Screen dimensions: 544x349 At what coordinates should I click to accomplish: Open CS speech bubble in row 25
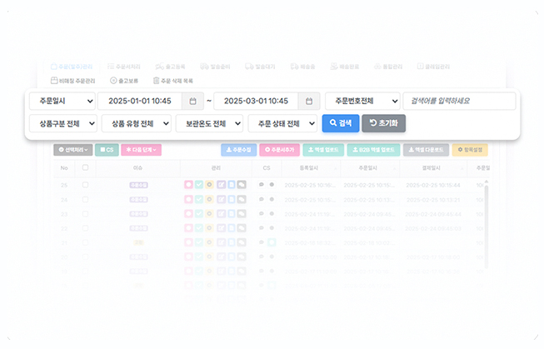[262, 185]
